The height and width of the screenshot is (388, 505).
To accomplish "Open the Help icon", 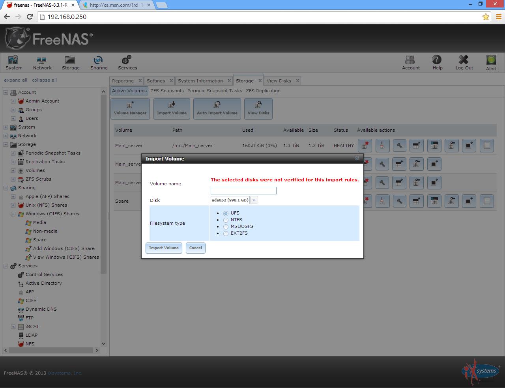I will tap(437, 60).
